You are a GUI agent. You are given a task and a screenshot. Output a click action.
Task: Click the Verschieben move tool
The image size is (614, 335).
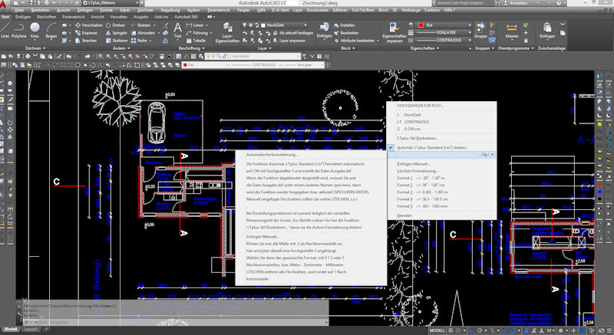coord(88,25)
